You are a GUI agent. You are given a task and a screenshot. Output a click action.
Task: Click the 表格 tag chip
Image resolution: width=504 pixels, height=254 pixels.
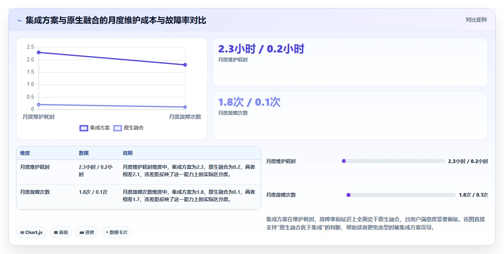61,232
